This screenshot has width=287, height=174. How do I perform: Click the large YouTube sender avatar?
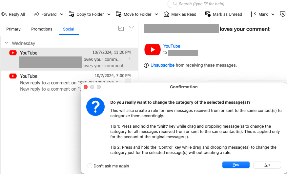(x=153, y=50)
